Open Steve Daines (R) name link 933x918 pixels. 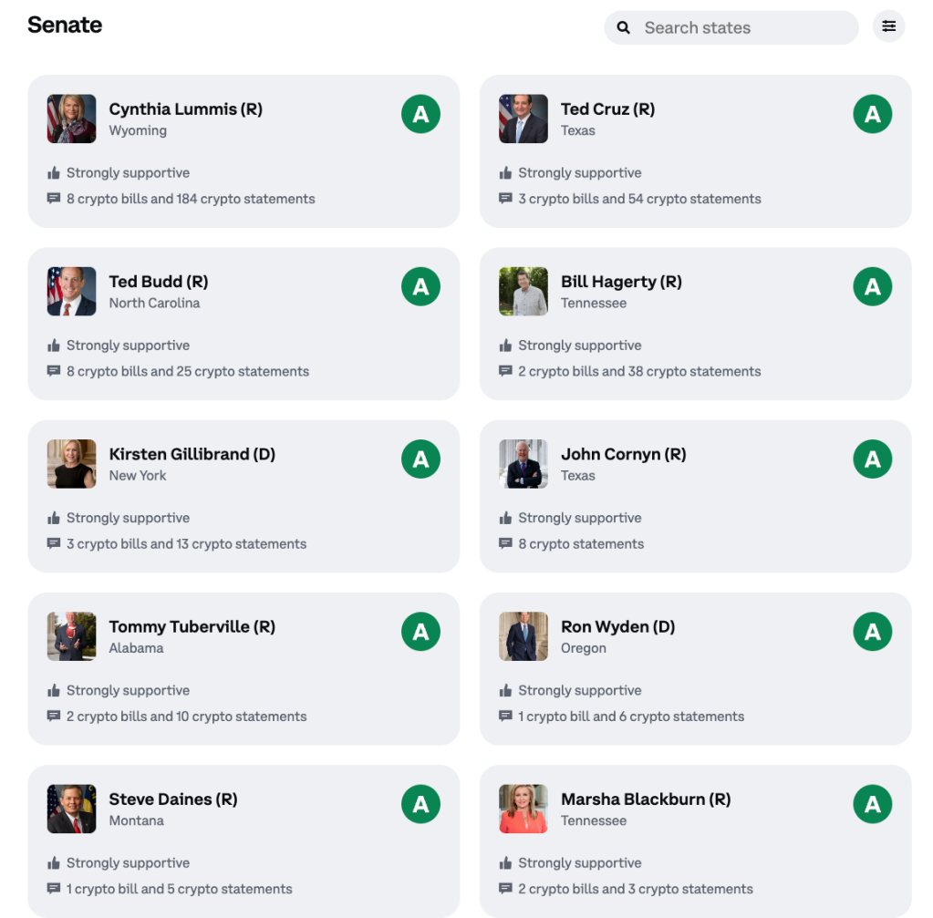(173, 799)
